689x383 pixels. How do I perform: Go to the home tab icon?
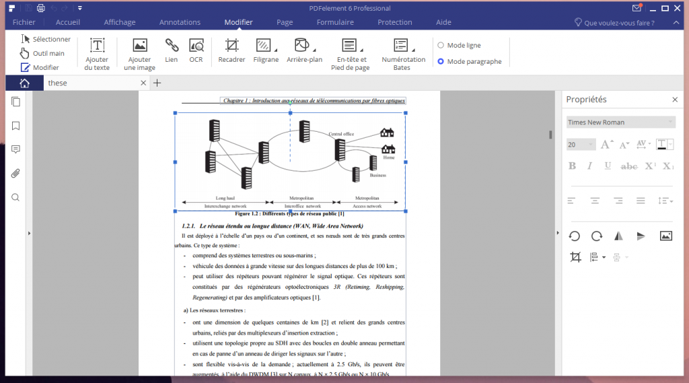click(x=25, y=83)
